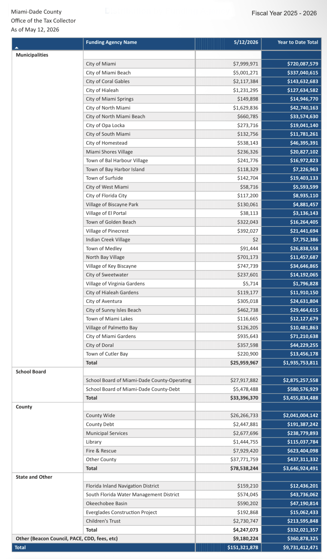
Task: Click the sort arrow in the first column header
Action: [x=17, y=48]
